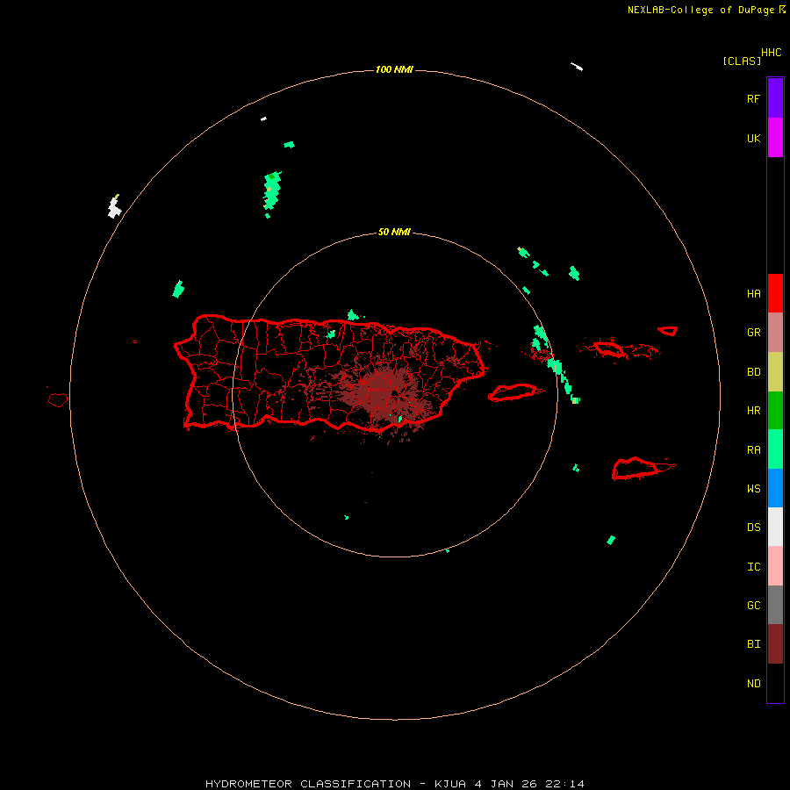Select the GC gray legend swatch
The height and width of the screenshot is (790, 790).
[x=775, y=605]
